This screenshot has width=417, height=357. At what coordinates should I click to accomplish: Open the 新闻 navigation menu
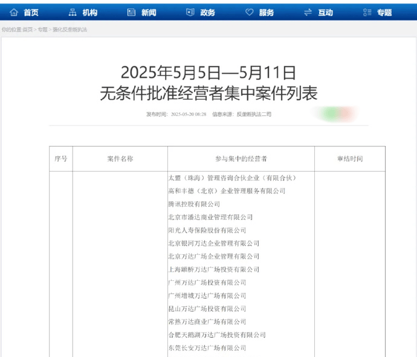coord(149,13)
